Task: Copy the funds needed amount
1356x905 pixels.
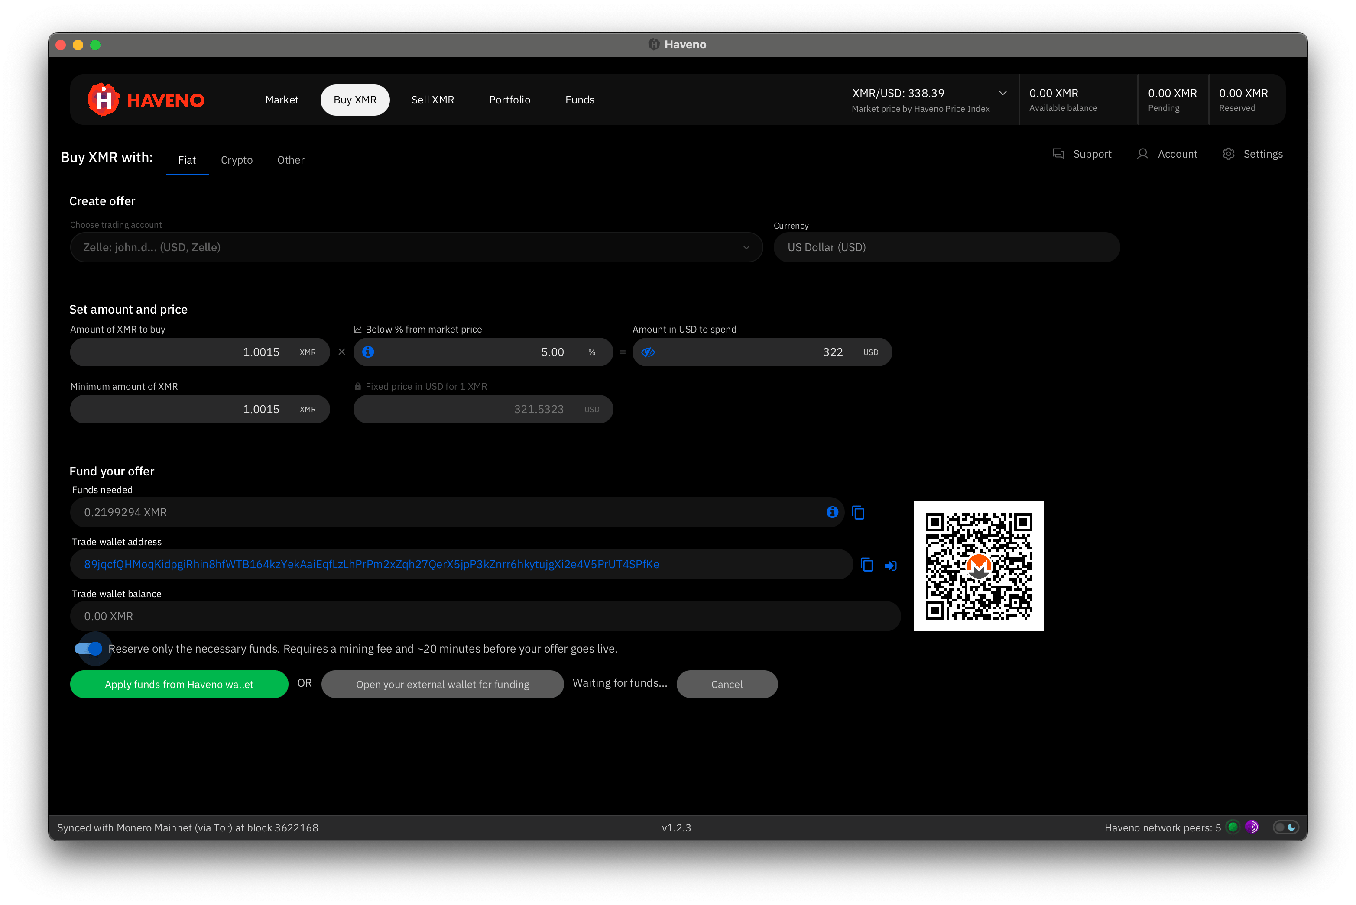Action: pyautogui.click(x=858, y=512)
